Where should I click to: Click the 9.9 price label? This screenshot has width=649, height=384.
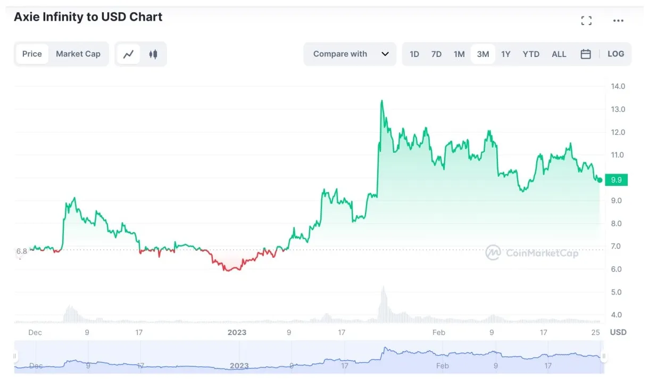(x=616, y=180)
